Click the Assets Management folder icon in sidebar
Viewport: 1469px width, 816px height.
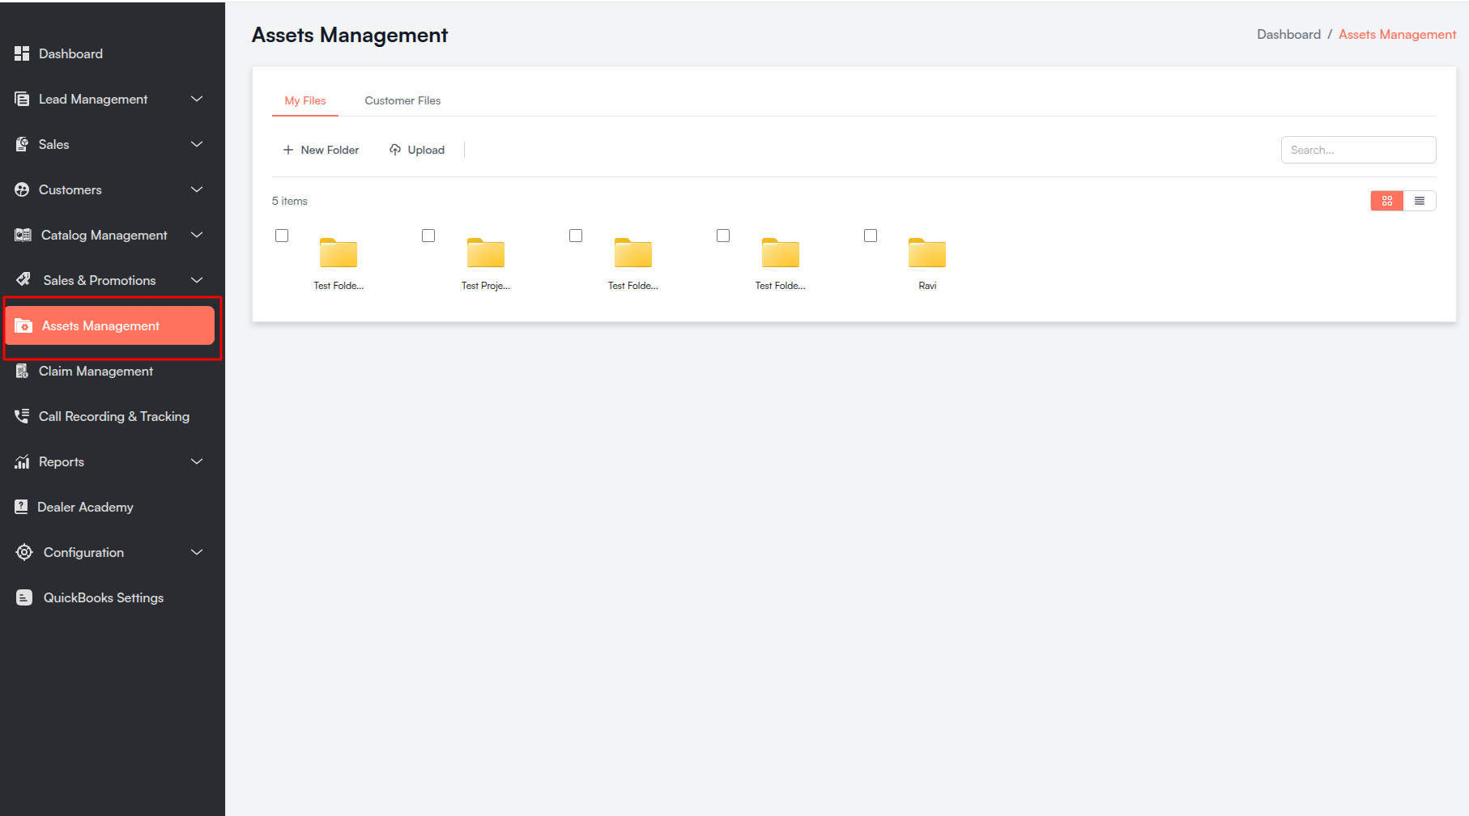(x=23, y=325)
